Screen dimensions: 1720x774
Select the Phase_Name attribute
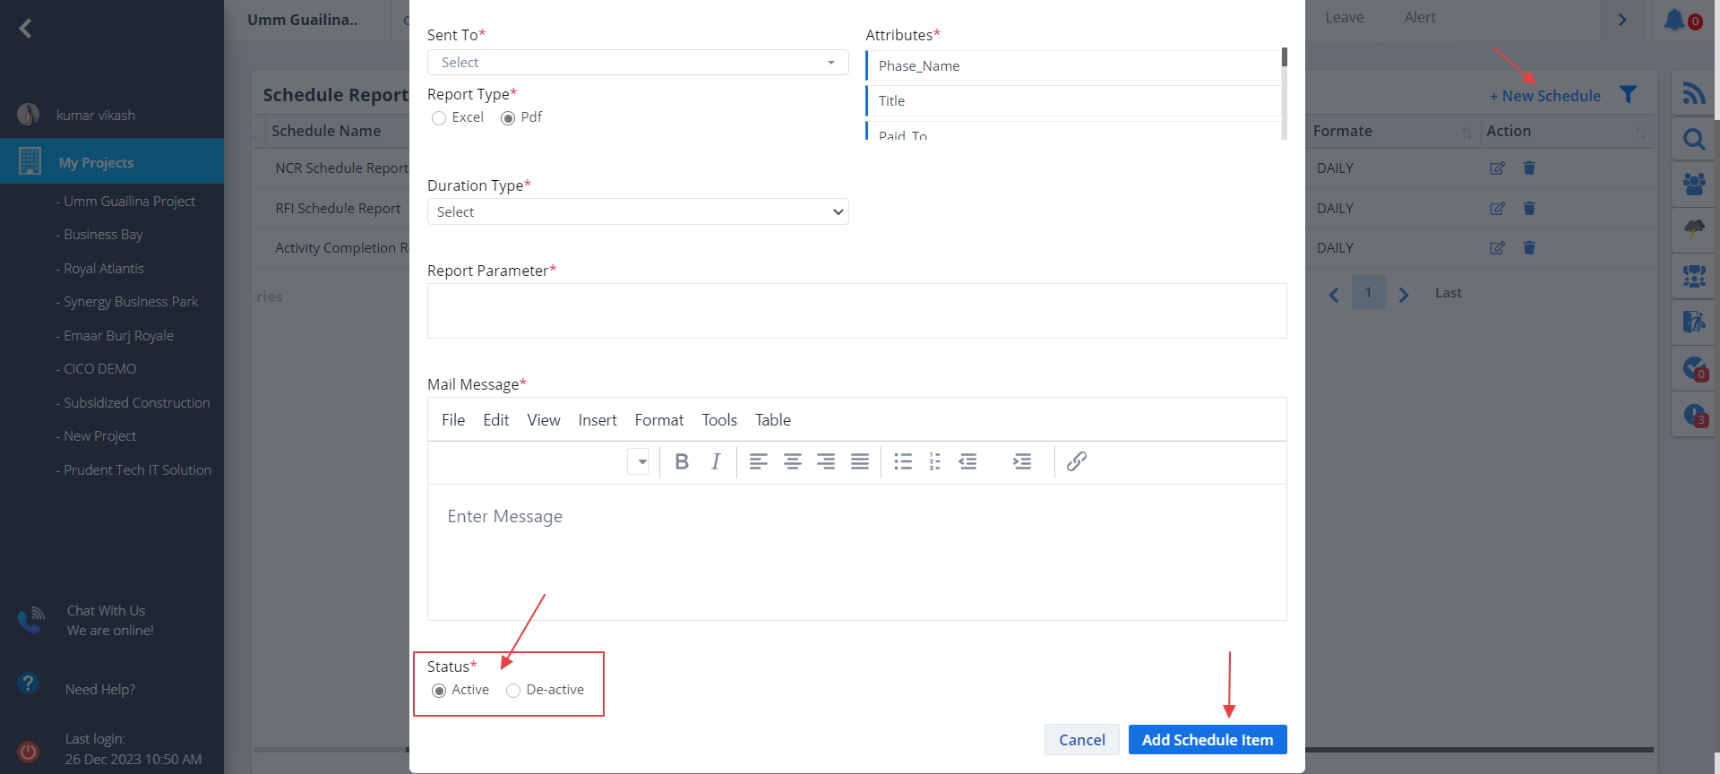click(x=1073, y=66)
